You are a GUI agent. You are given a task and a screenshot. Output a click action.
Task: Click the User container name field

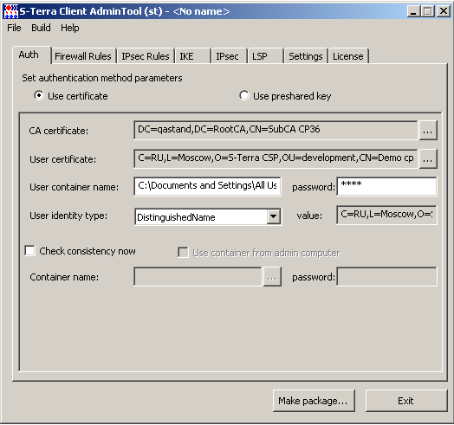coord(207,186)
